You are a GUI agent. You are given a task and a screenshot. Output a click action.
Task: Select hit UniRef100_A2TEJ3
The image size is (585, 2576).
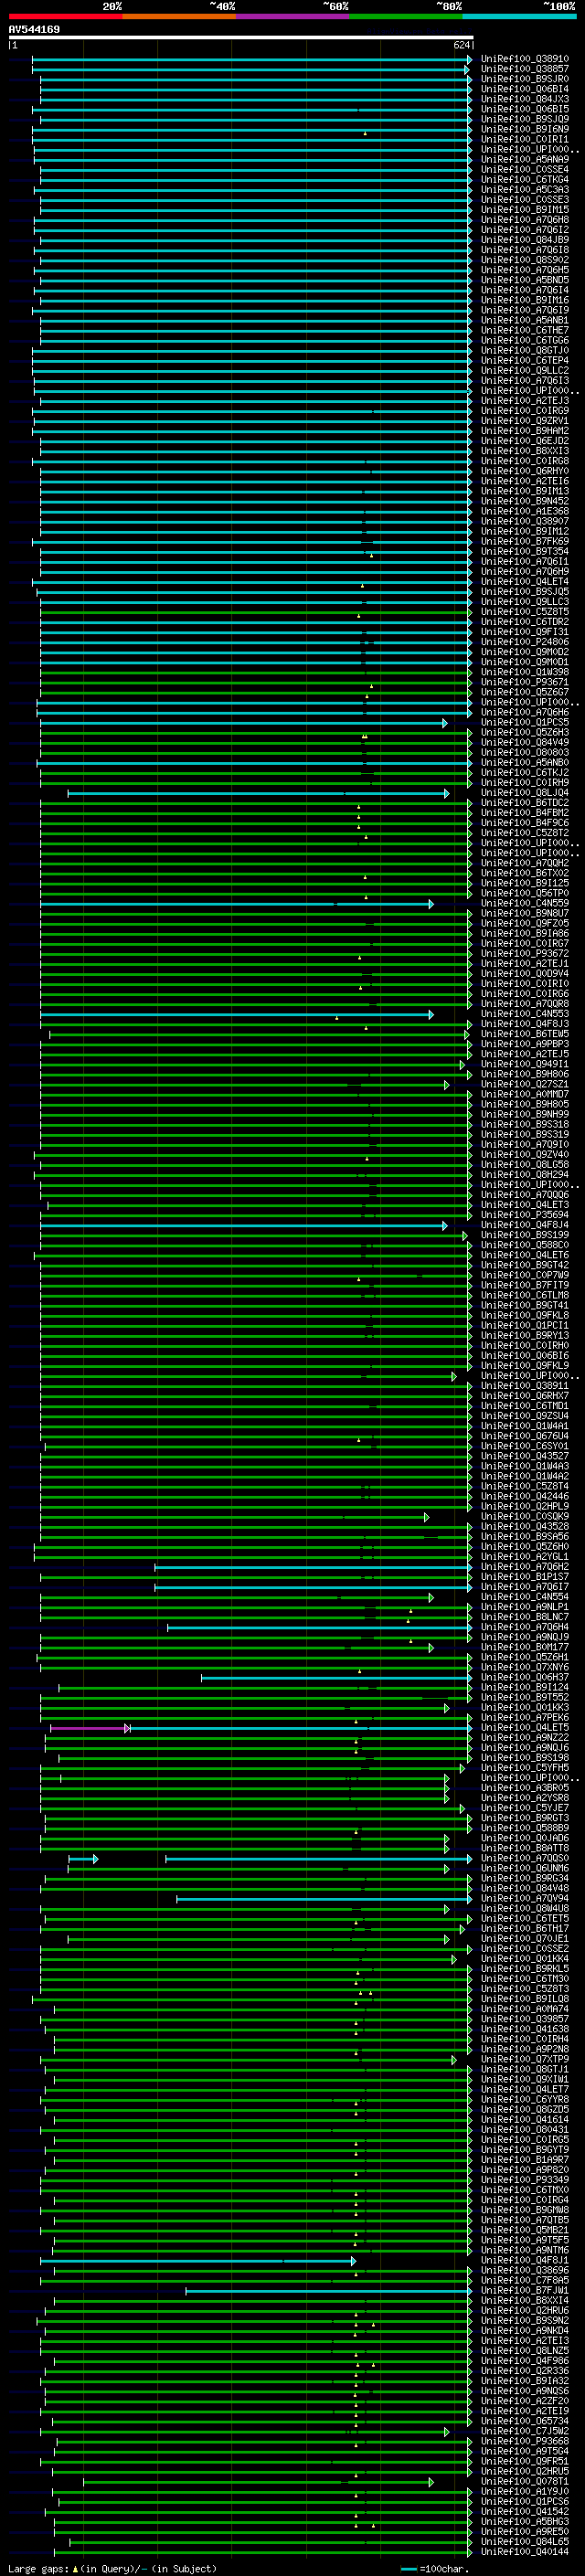point(524,400)
